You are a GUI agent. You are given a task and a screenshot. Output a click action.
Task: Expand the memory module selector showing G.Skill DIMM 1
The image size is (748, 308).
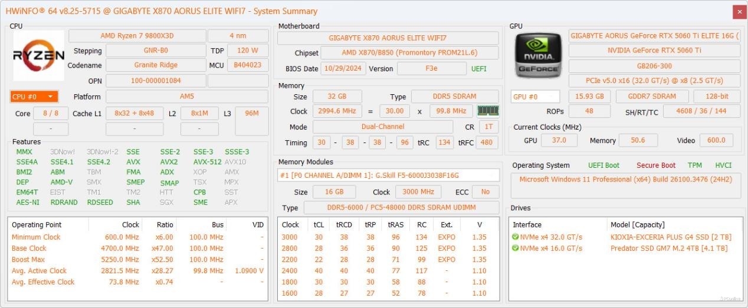[388, 175]
